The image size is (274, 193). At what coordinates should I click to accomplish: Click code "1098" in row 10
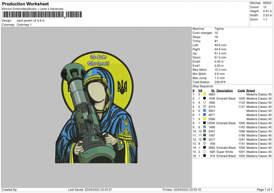tap(242, 132)
